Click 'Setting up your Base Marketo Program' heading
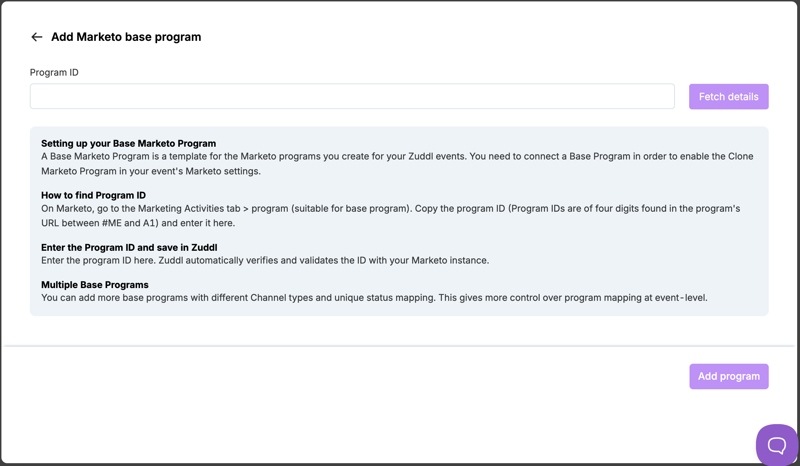Image resolution: width=800 pixels, height=466 pixels. coord(129,143)
